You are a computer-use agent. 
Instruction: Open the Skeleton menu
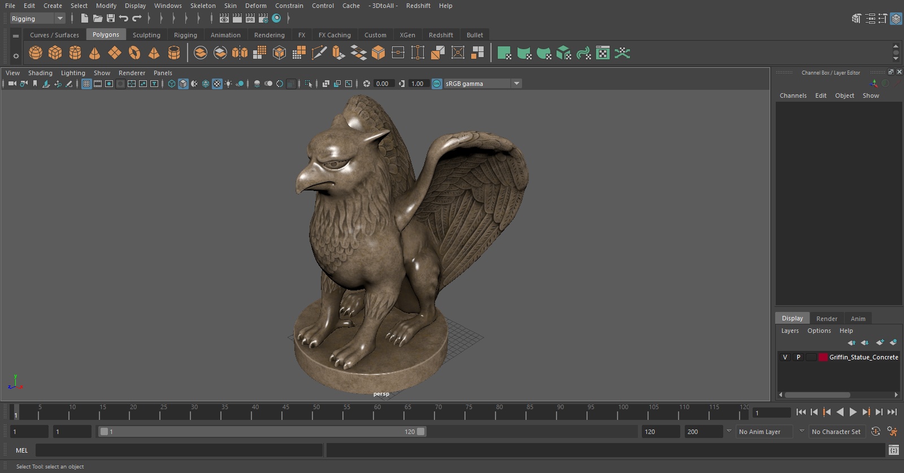click(203, 6)
